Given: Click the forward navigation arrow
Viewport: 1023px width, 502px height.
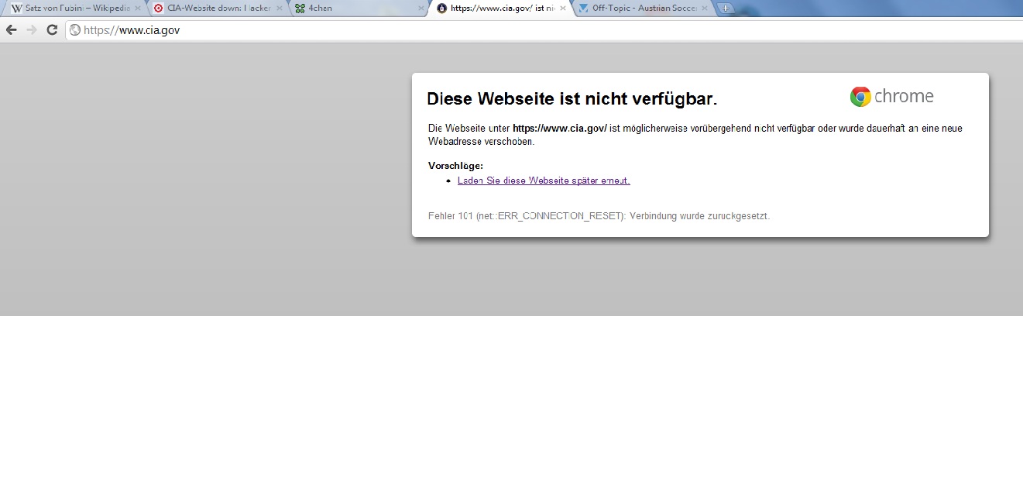Looking at the screenshot, I should [32, 30].
